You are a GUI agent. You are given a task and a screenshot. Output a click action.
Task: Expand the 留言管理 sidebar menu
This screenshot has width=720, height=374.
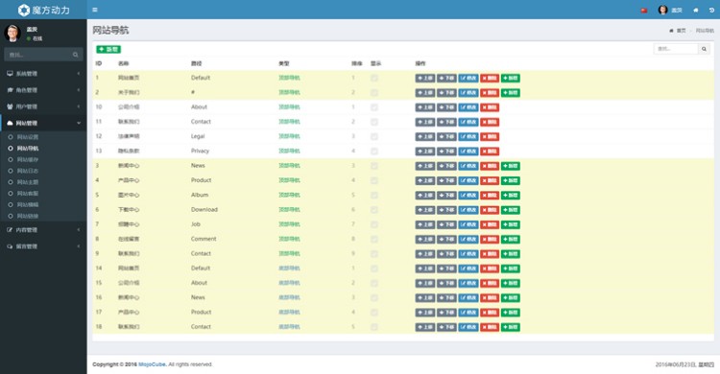[43, 246]
